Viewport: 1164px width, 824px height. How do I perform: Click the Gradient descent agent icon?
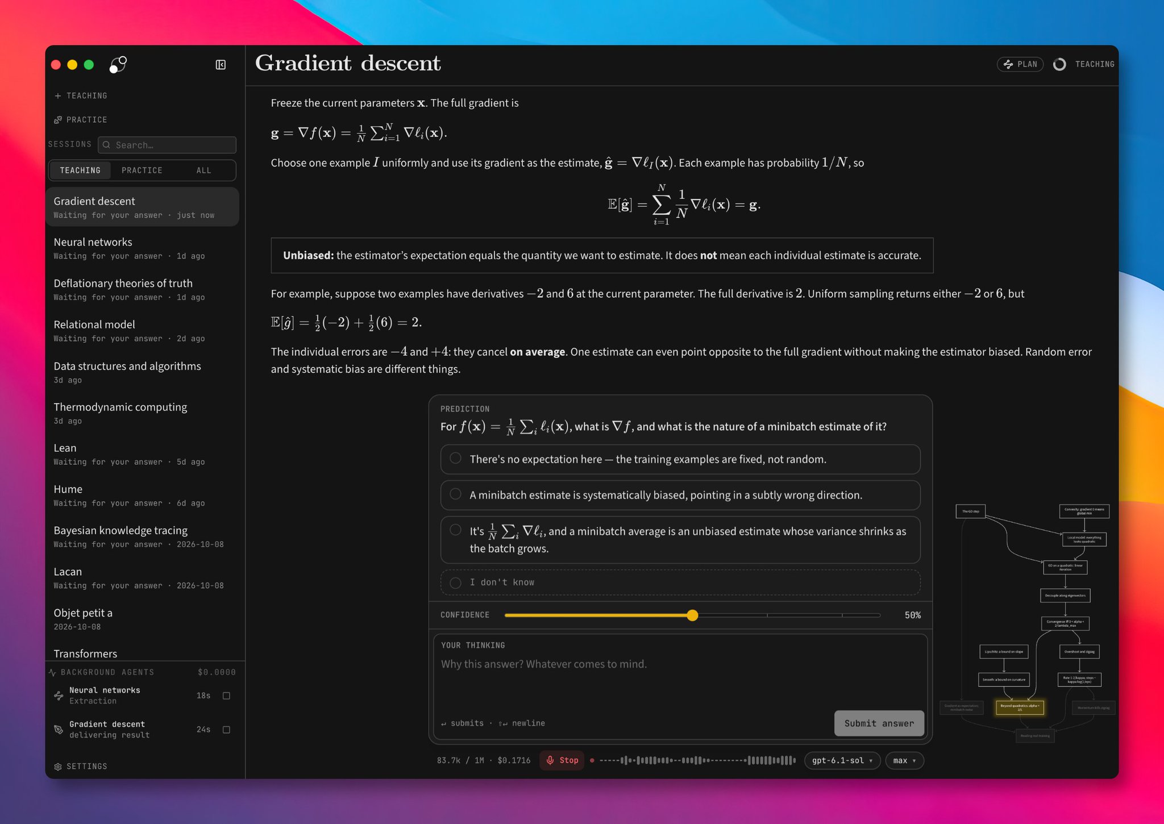coord(59,730)
